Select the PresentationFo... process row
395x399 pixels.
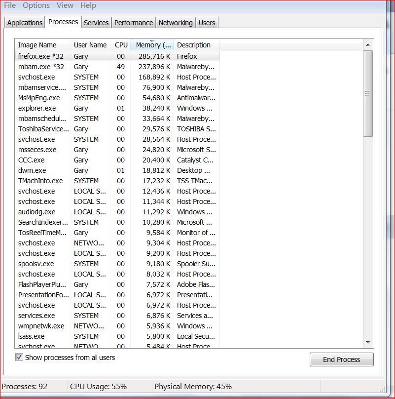[x=117, y=295]
